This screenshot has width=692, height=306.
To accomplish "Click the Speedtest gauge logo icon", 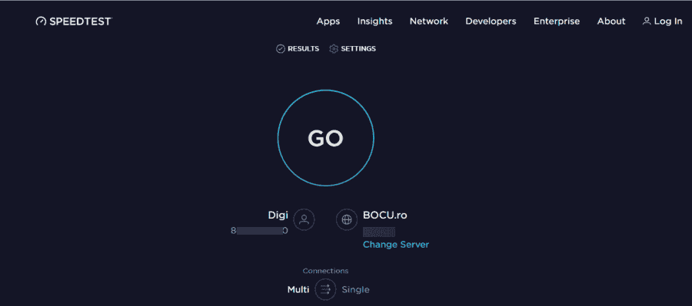I will [x=41, y=21].
